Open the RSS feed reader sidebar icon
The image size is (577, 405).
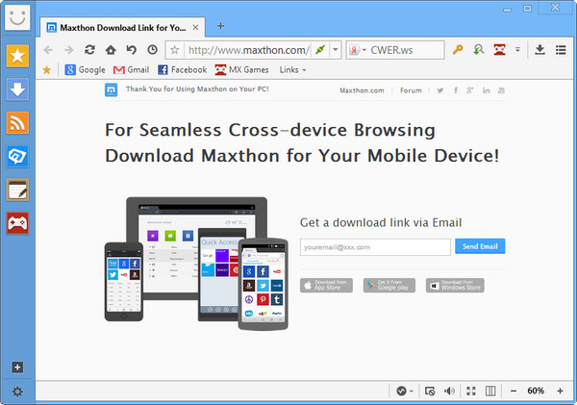[x=17, y=122]
